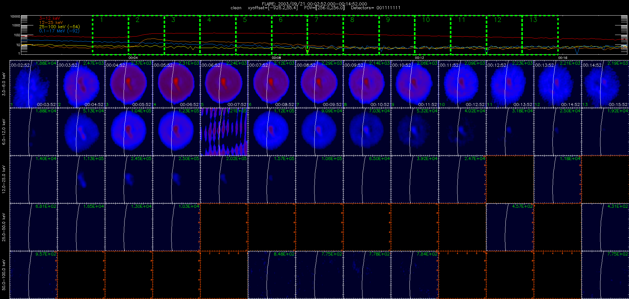This screenshot has width=629, height=299.
Task: Open 25-50 keV image with peak 1.65E+04
Action: click(81, 227)
